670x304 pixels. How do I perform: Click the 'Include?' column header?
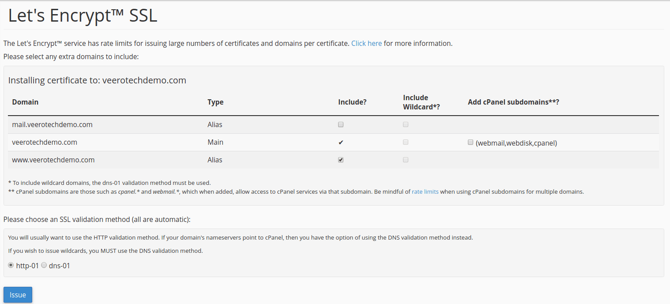coord(352,102)
